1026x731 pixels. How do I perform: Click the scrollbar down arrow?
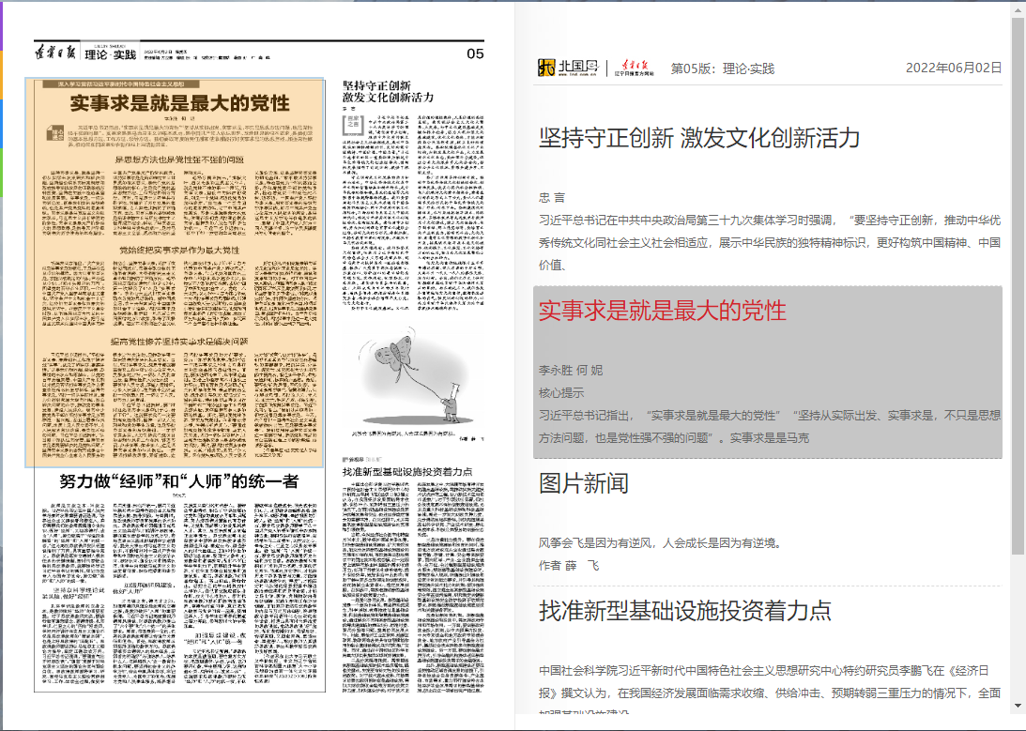tap(1018, 704)
